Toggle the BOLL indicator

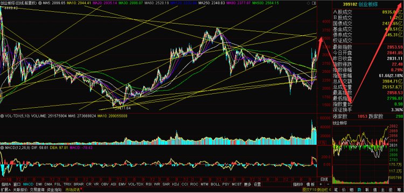(215, 184)
